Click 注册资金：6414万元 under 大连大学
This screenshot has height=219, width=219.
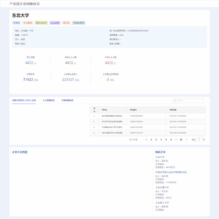pos(165,167)
